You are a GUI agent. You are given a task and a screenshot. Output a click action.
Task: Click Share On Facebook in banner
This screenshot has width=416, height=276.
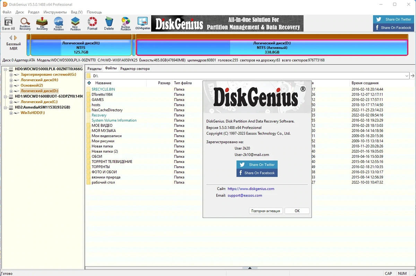pos(394,28)
